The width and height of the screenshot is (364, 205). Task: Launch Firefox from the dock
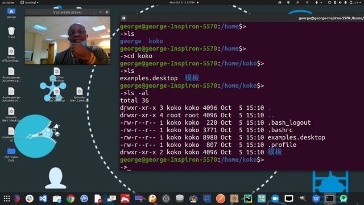click(x=17, y=199)
